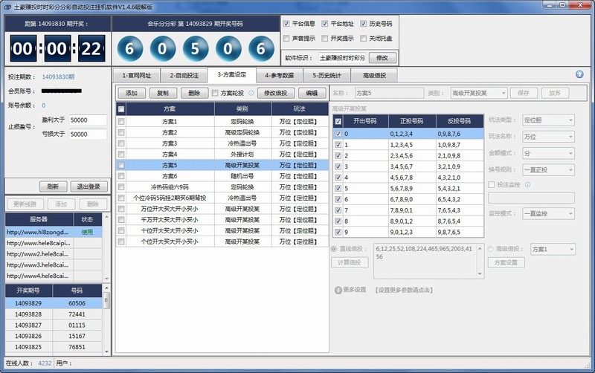Screen dimensions: 595x373
Task: Switch to the 2-自动投注 tab
Action: [183, 75]
